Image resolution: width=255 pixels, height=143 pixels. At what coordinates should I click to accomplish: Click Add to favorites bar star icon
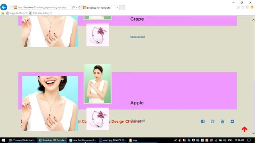click(3, 13)
